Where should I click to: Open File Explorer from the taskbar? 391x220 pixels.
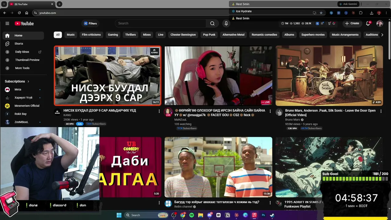(x=200, y=215)
